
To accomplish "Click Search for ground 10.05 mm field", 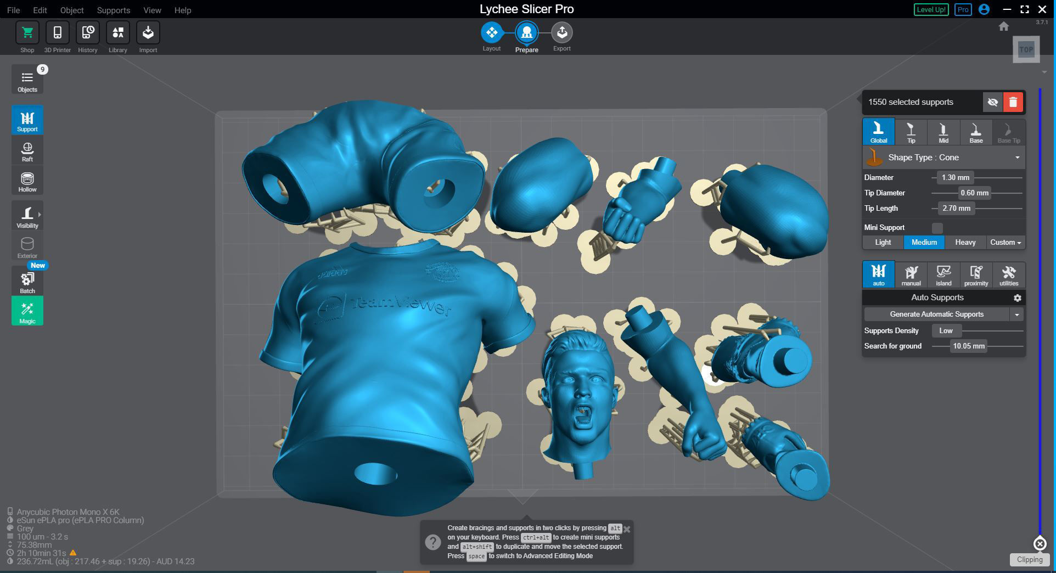I will click(969, 346).
